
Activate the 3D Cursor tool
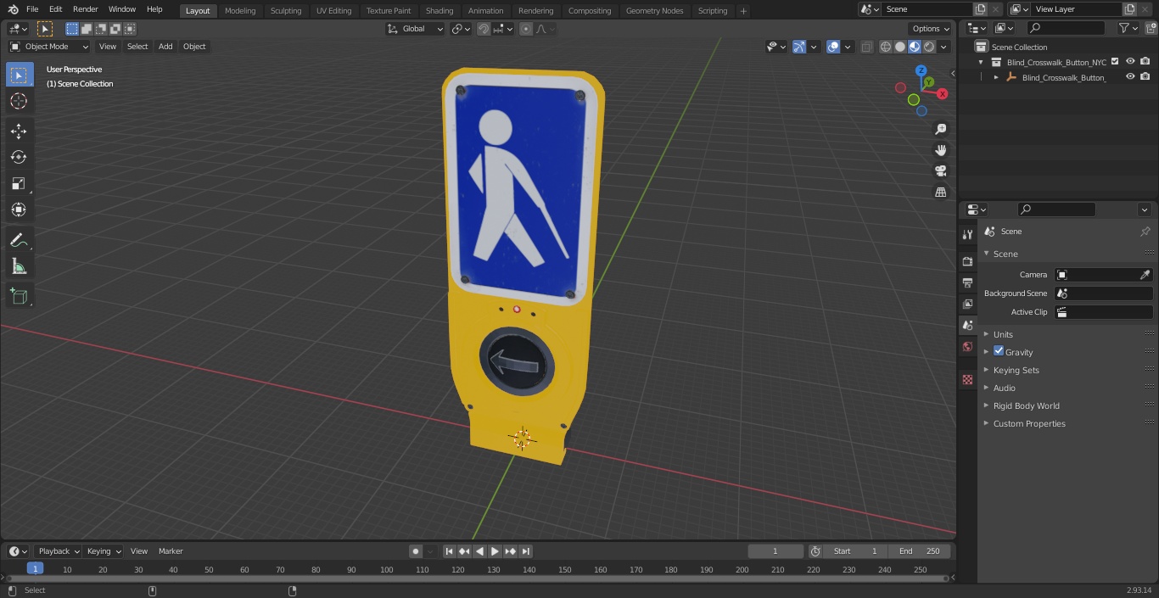pos(19,101)
